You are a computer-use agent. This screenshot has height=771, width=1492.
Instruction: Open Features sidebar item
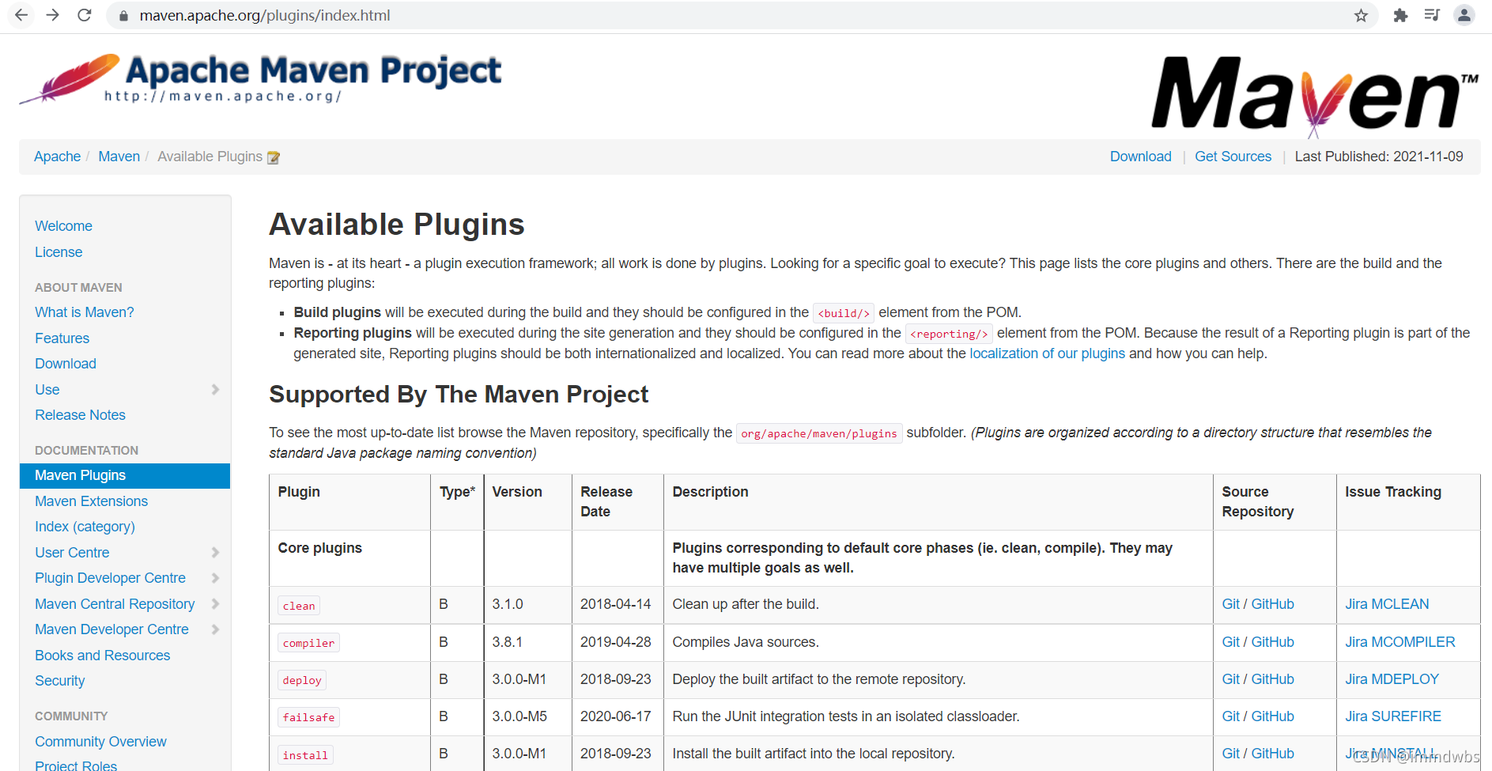pos(62,338)
